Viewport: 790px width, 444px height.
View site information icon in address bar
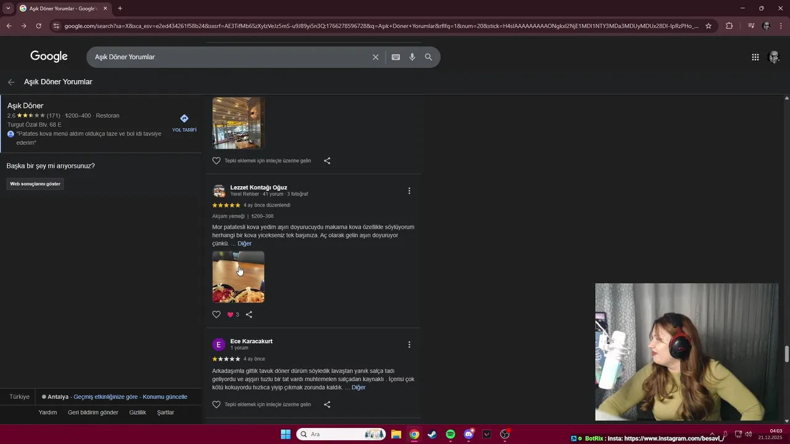(56, 26)
